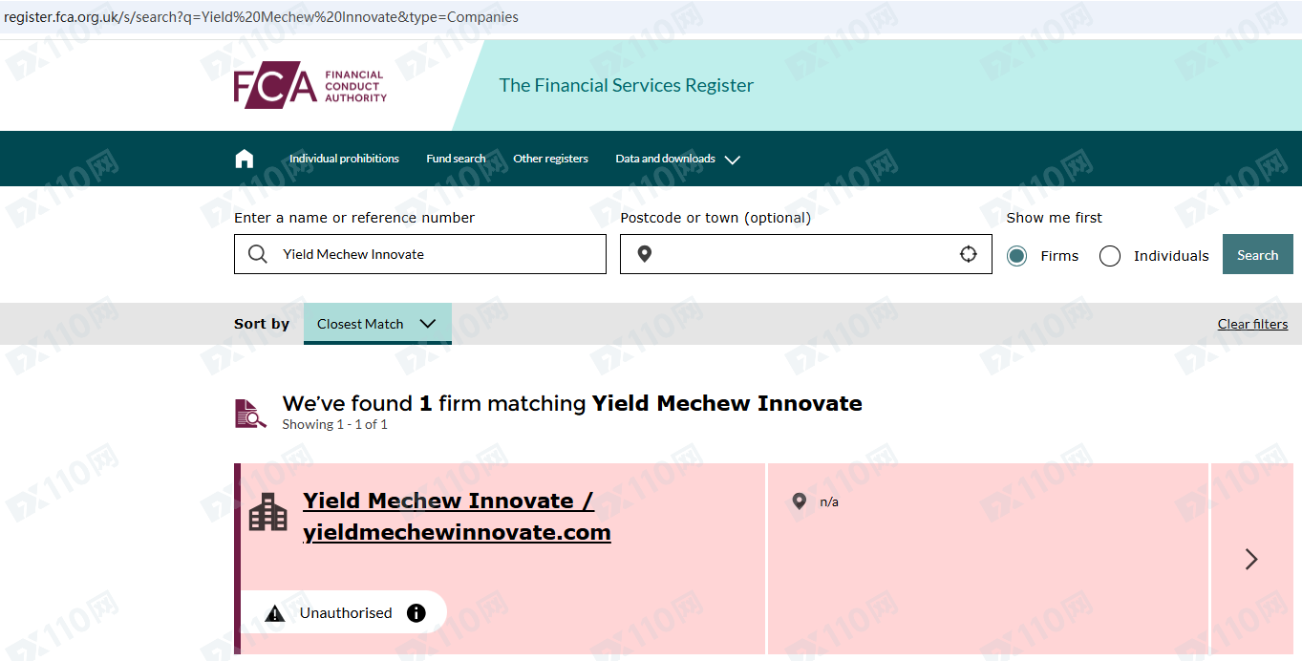
Task: Select the Firms radio button
Action: click(x=1017, y=256)
